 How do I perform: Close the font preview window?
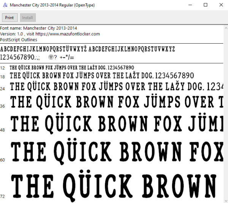(x=221, y=5)
